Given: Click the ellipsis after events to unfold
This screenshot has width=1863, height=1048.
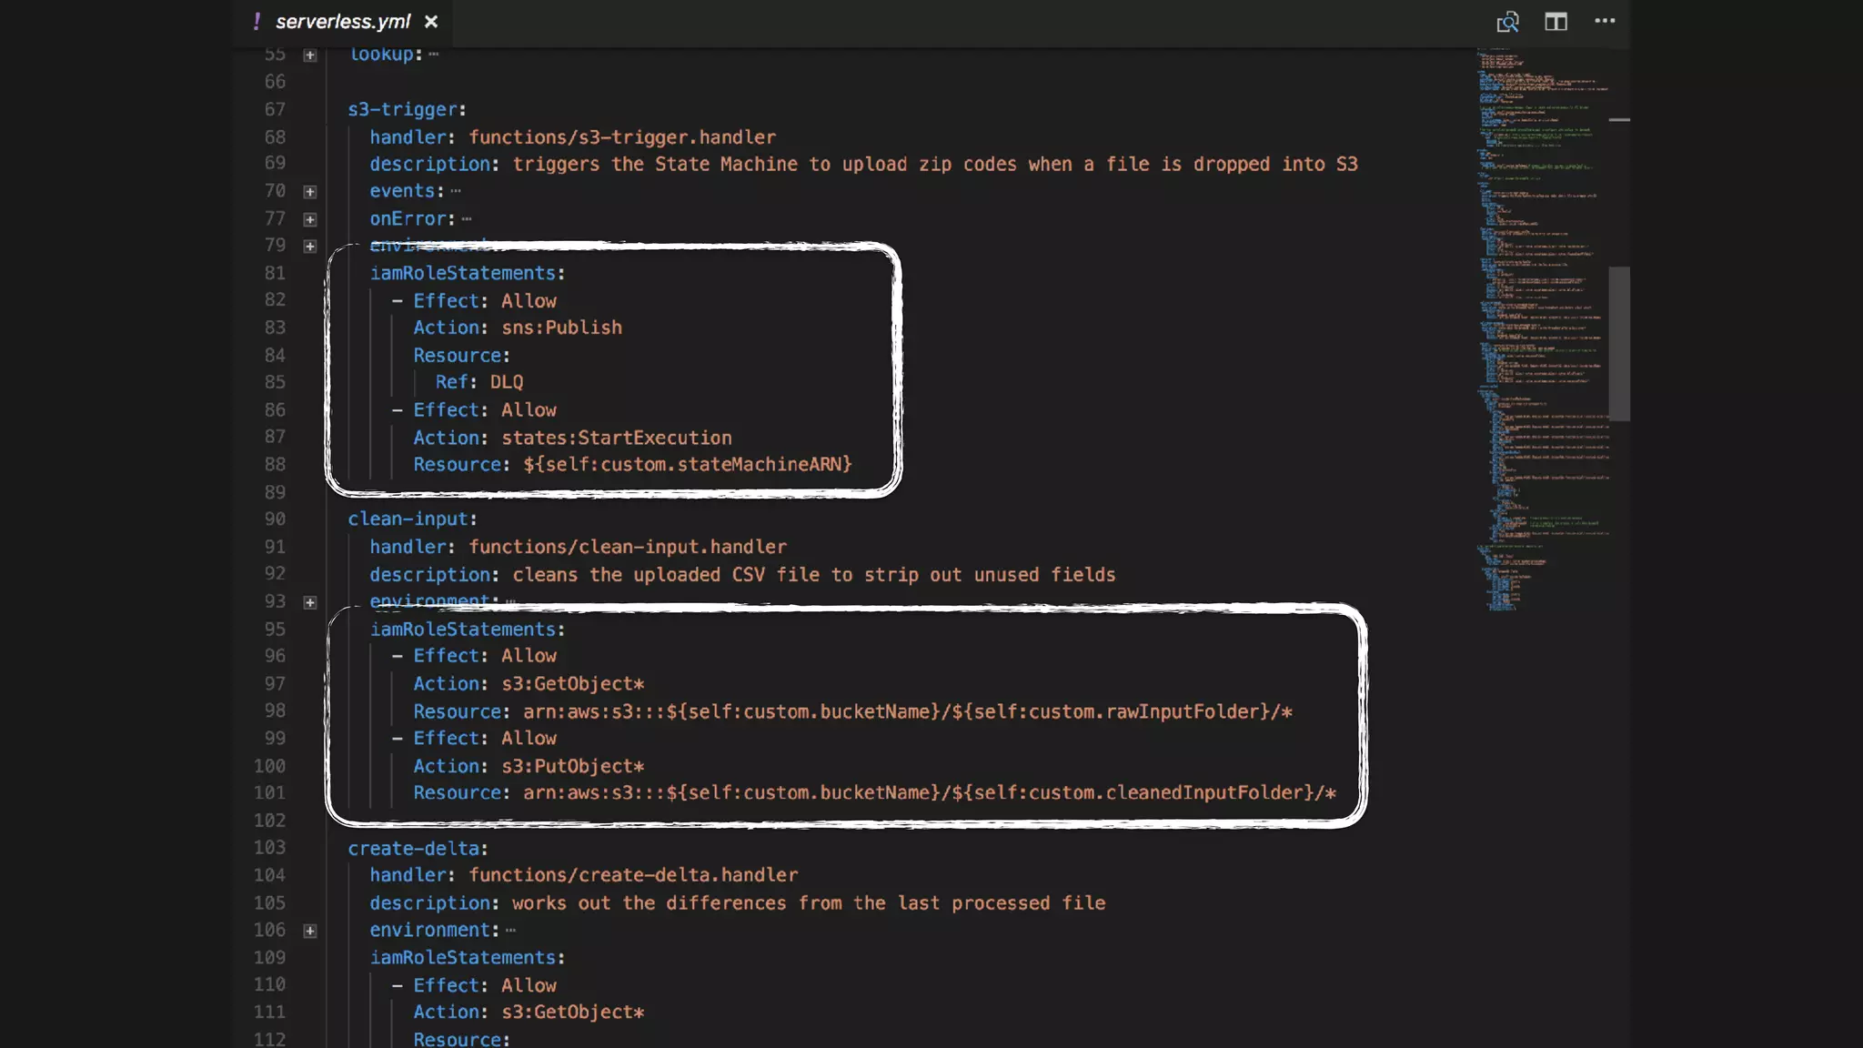Looking at the screenshot, I should (x=456, y=191).
